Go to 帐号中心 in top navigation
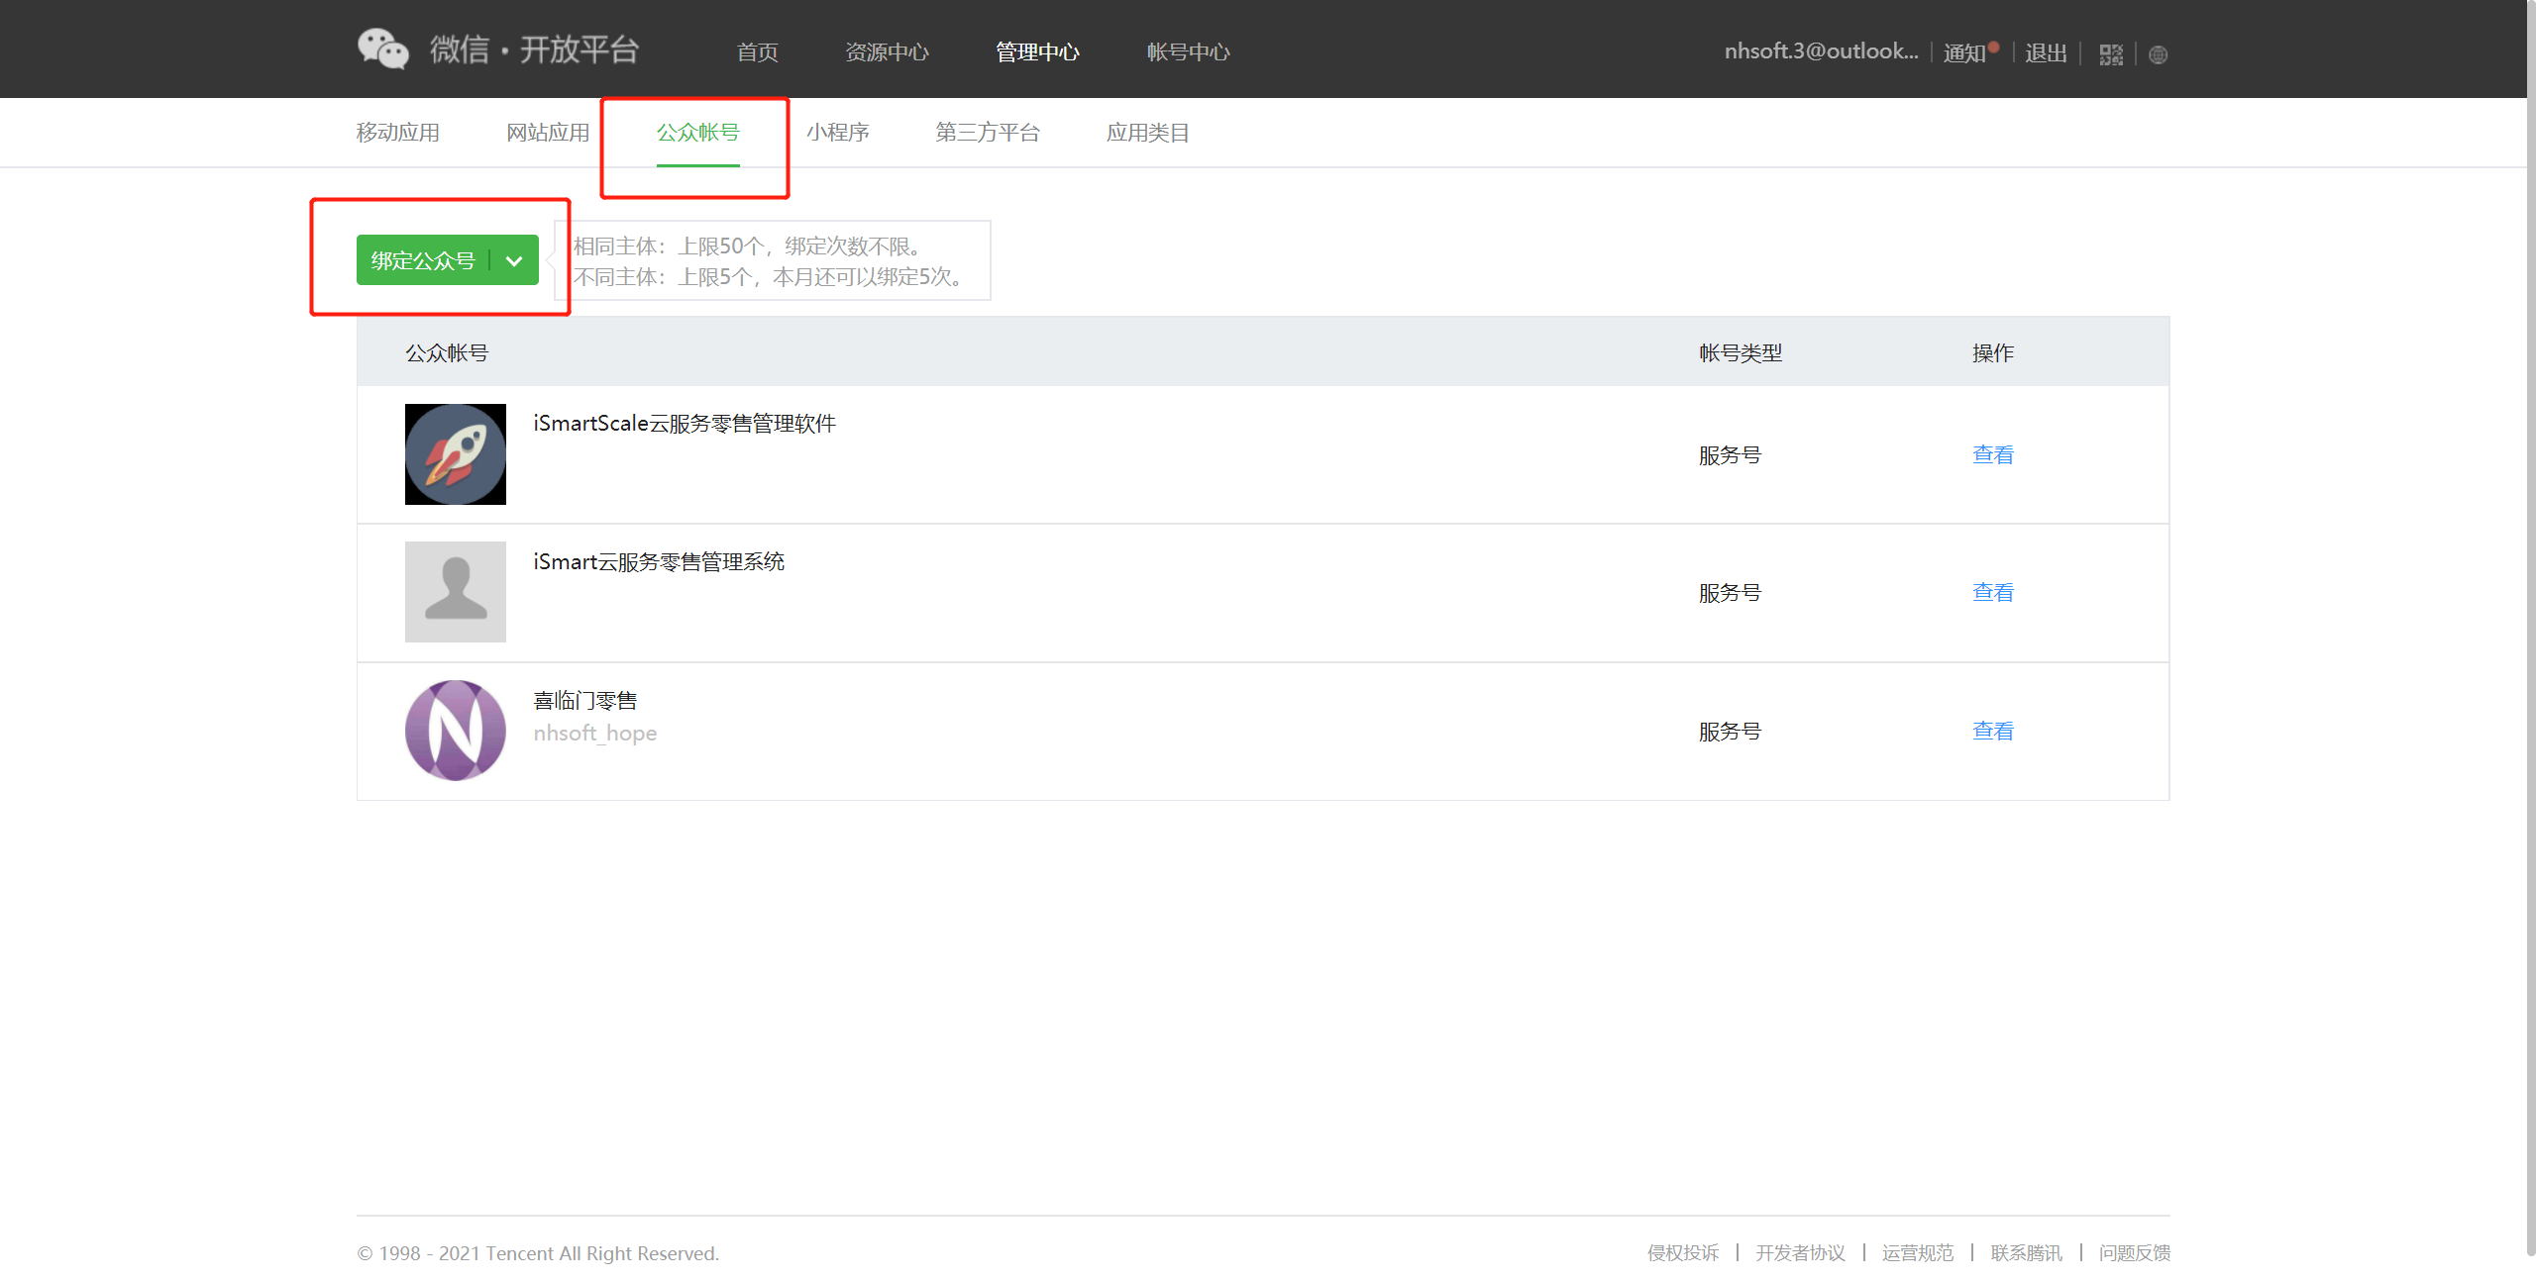2536x1282 pixels. [1188, 52]
